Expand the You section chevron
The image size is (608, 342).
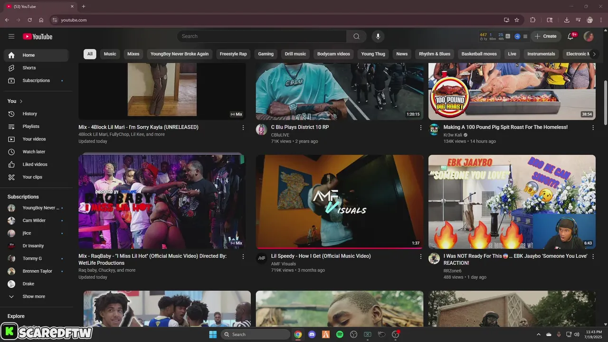coord(21,101)
